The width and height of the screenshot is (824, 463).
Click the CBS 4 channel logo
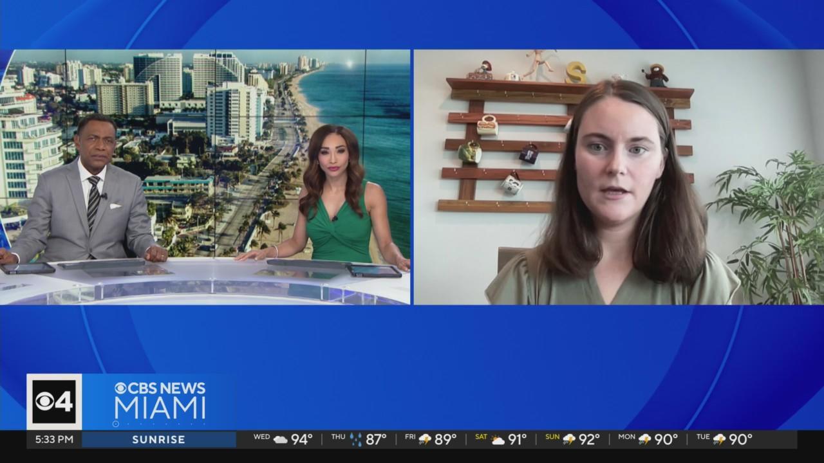point(54,402)
